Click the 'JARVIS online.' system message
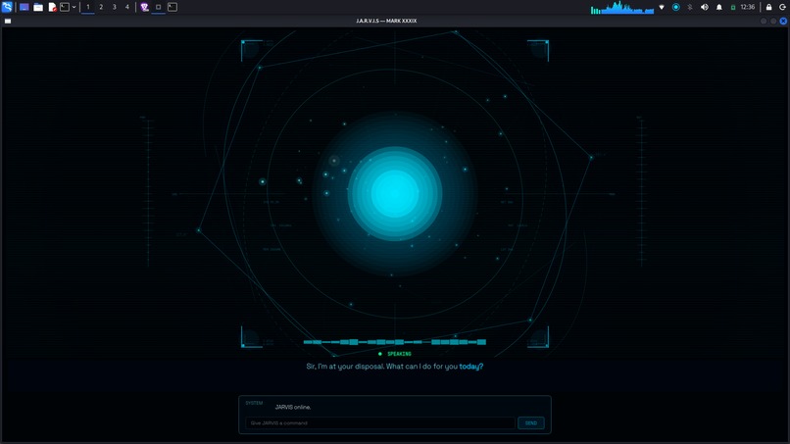Image resolution: width=790 pixels, height=444 pixels. (x=293, y=407)
